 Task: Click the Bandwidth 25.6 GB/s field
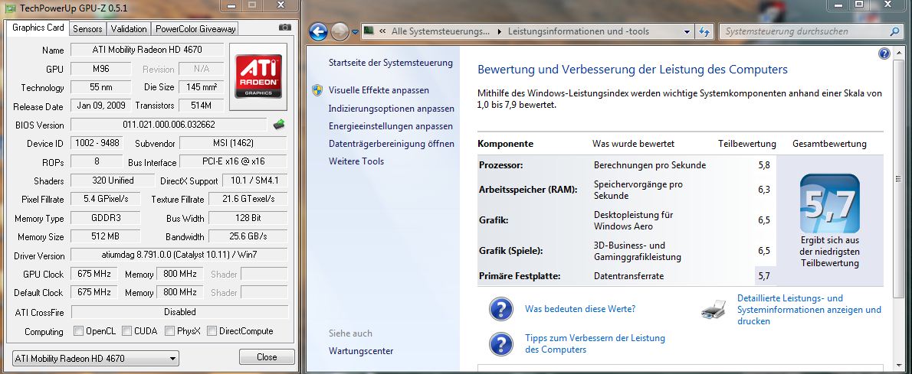pos(248,236)
